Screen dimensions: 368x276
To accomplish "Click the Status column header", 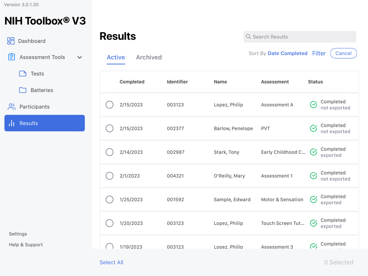I will [316, 82].
